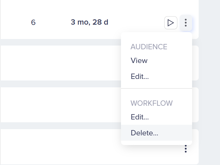Click the "3 mo, 28 d" duration text
The height and width of the screenshot is (165, 220).
[89, 22]
